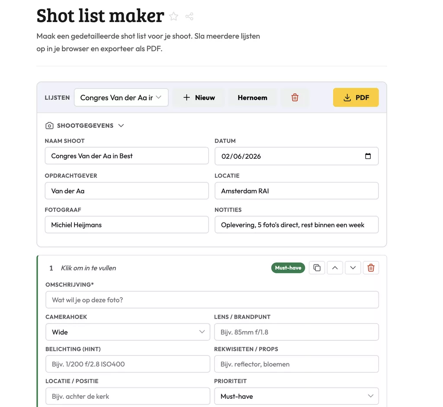Edit the Fotograaf field Michiel Heijmans
This screenshot has height=407, width=443.
coord(127,224)
